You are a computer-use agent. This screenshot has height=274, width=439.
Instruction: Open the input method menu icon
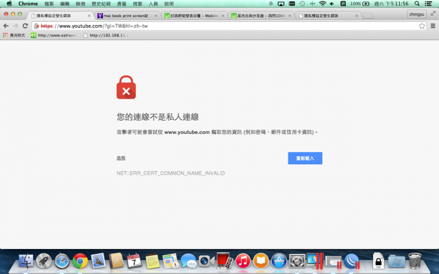click(x=343, y=4)
